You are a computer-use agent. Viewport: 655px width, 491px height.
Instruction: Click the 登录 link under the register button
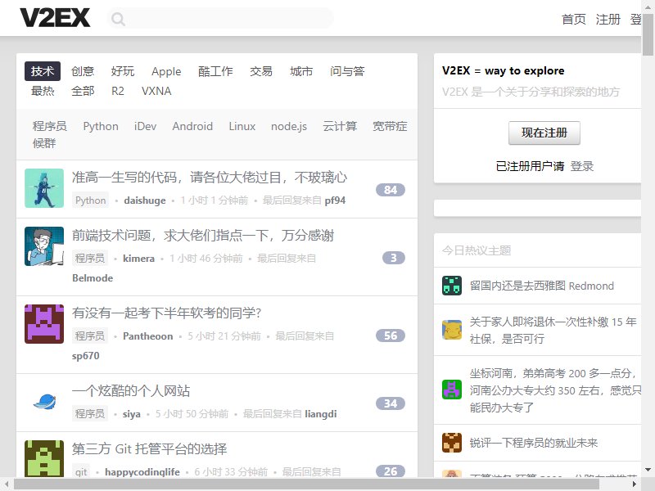click(582, 166)
